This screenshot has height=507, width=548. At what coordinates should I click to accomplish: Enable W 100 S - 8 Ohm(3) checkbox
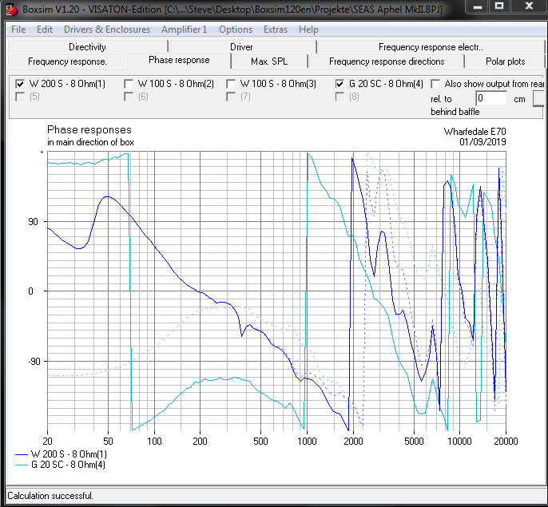(231, 84)
